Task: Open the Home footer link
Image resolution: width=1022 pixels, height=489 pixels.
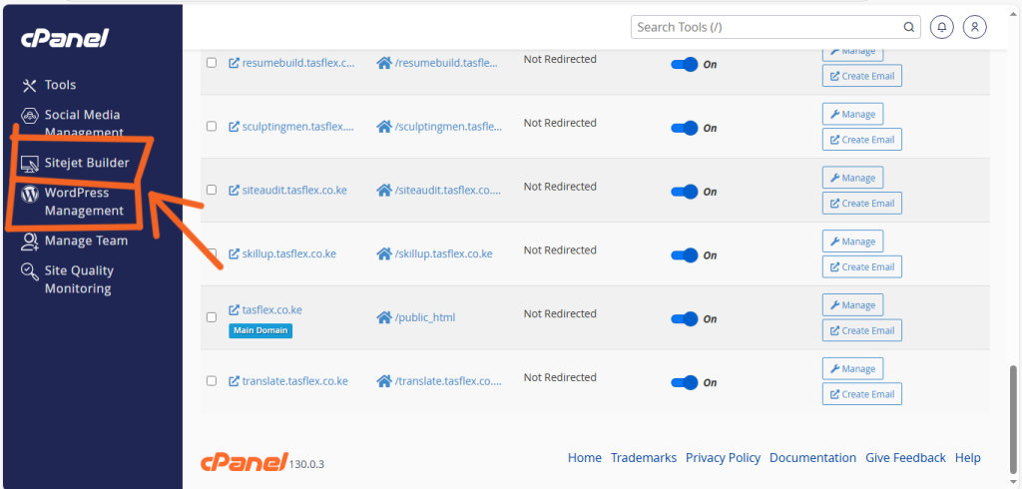Action: 585,458
